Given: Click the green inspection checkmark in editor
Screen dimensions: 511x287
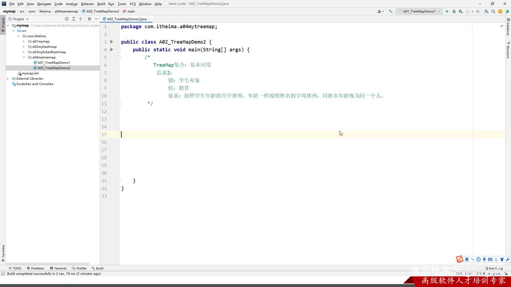Looking at the screenshot, I should click(502, 26).
